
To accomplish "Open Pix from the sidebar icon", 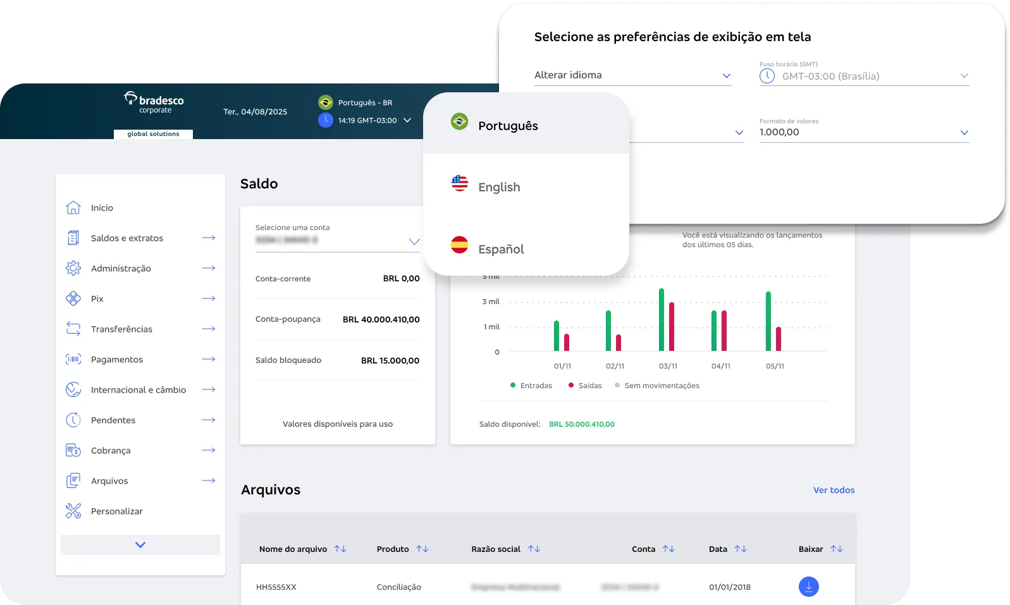I will 73,298.
